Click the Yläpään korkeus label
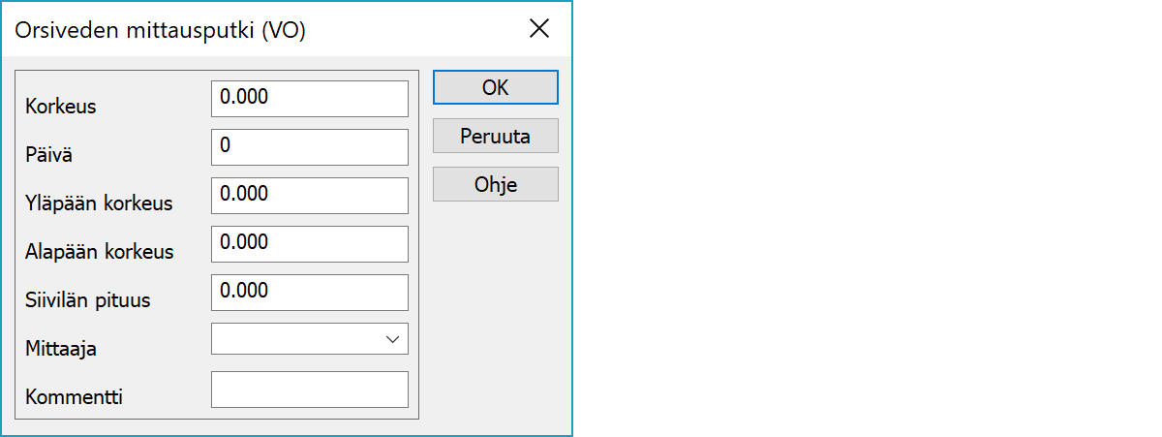Screen dimensions: 1162x437 click(x=99, y=203)
